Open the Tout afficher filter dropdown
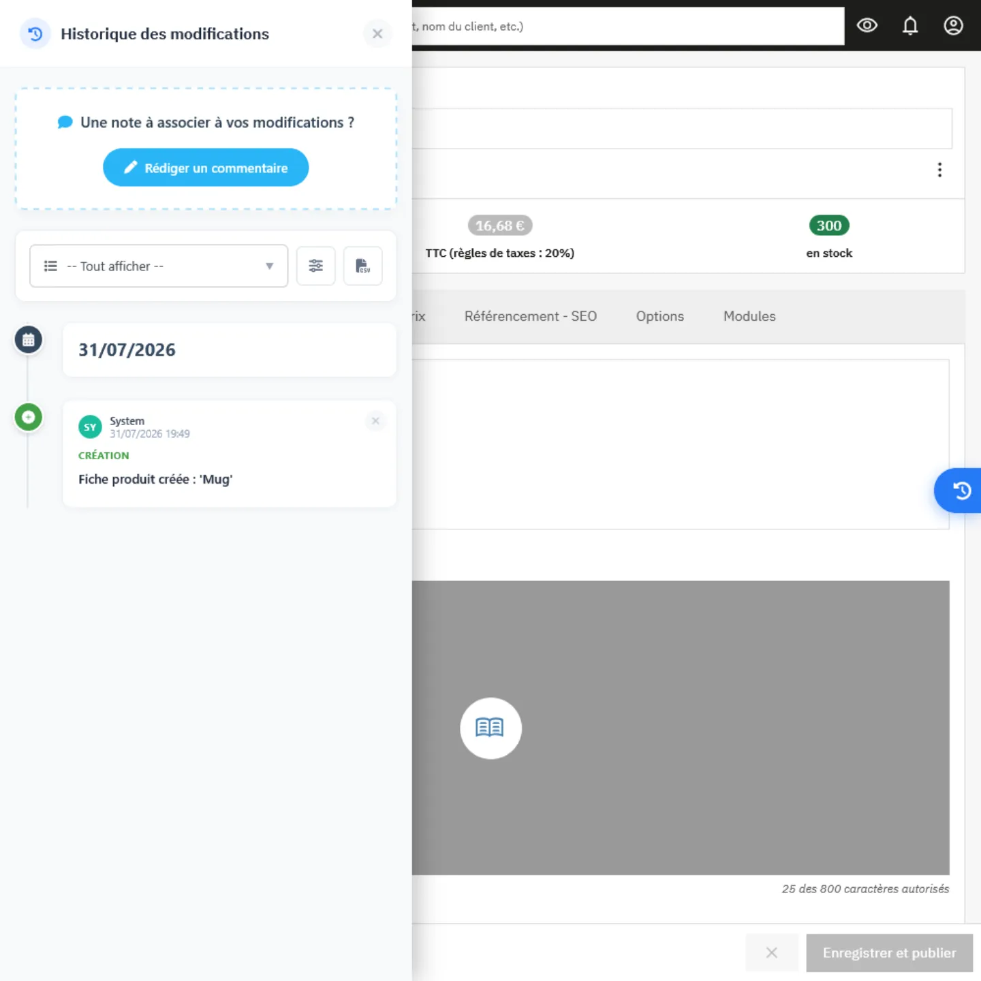The height and width of the screenshot is (981, 981). (x=159, y=266)
